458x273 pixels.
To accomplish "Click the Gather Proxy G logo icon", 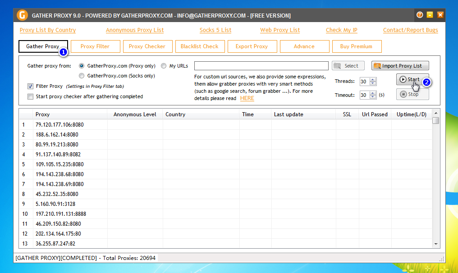I will pos(22,15).
